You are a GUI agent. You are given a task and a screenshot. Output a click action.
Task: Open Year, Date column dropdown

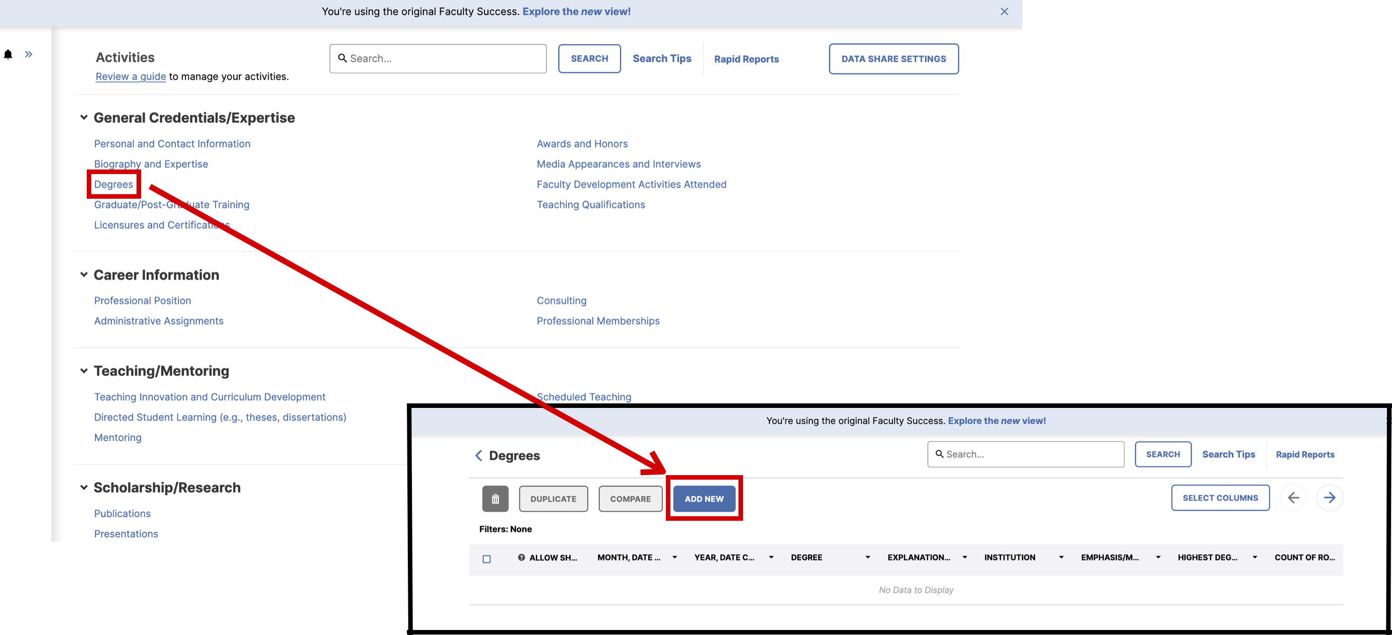771,557
